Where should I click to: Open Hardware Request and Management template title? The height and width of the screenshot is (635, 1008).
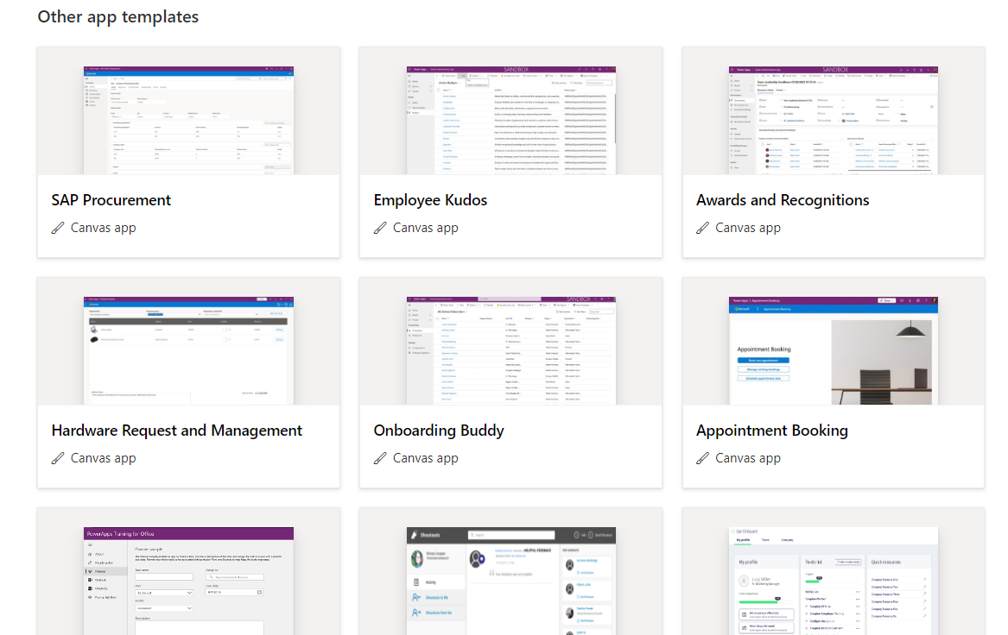click(177, 431)
